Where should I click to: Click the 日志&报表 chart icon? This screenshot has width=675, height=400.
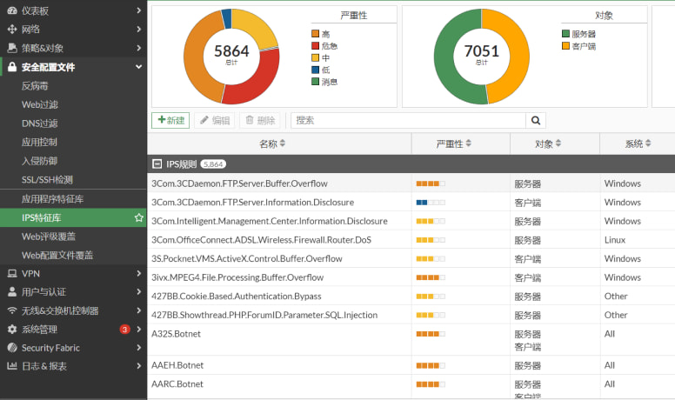click(x=12, y=366)
